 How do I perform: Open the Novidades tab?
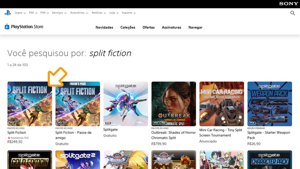(x=104, y=27)
